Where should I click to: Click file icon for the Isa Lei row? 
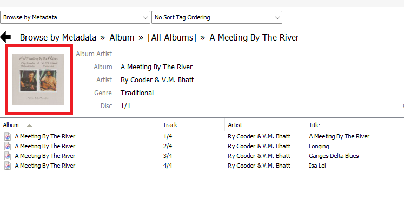[x=8, y=166]
